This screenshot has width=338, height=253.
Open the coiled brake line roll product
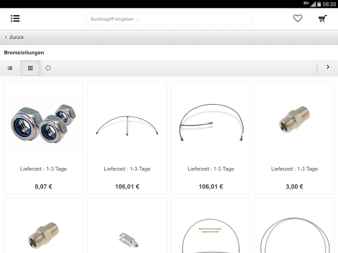[x=294, y=235]
